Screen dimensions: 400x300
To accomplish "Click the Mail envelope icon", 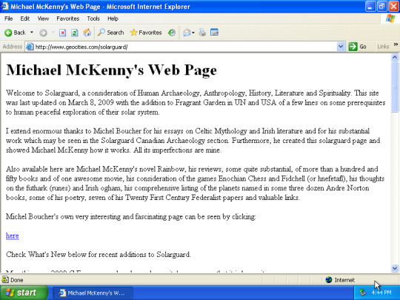I will 187,33.
